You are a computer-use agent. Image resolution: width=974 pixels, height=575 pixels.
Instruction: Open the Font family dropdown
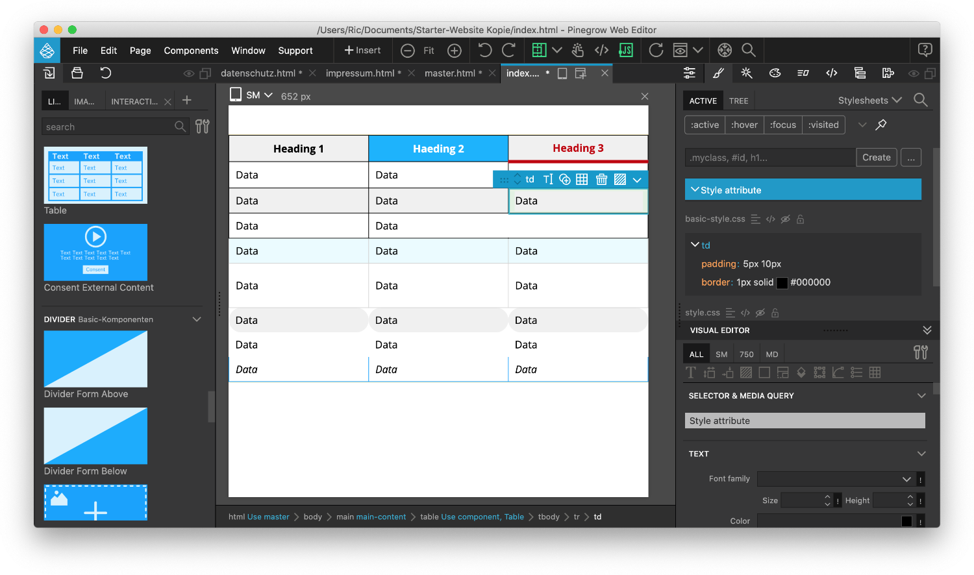click(x=836, y=479)
